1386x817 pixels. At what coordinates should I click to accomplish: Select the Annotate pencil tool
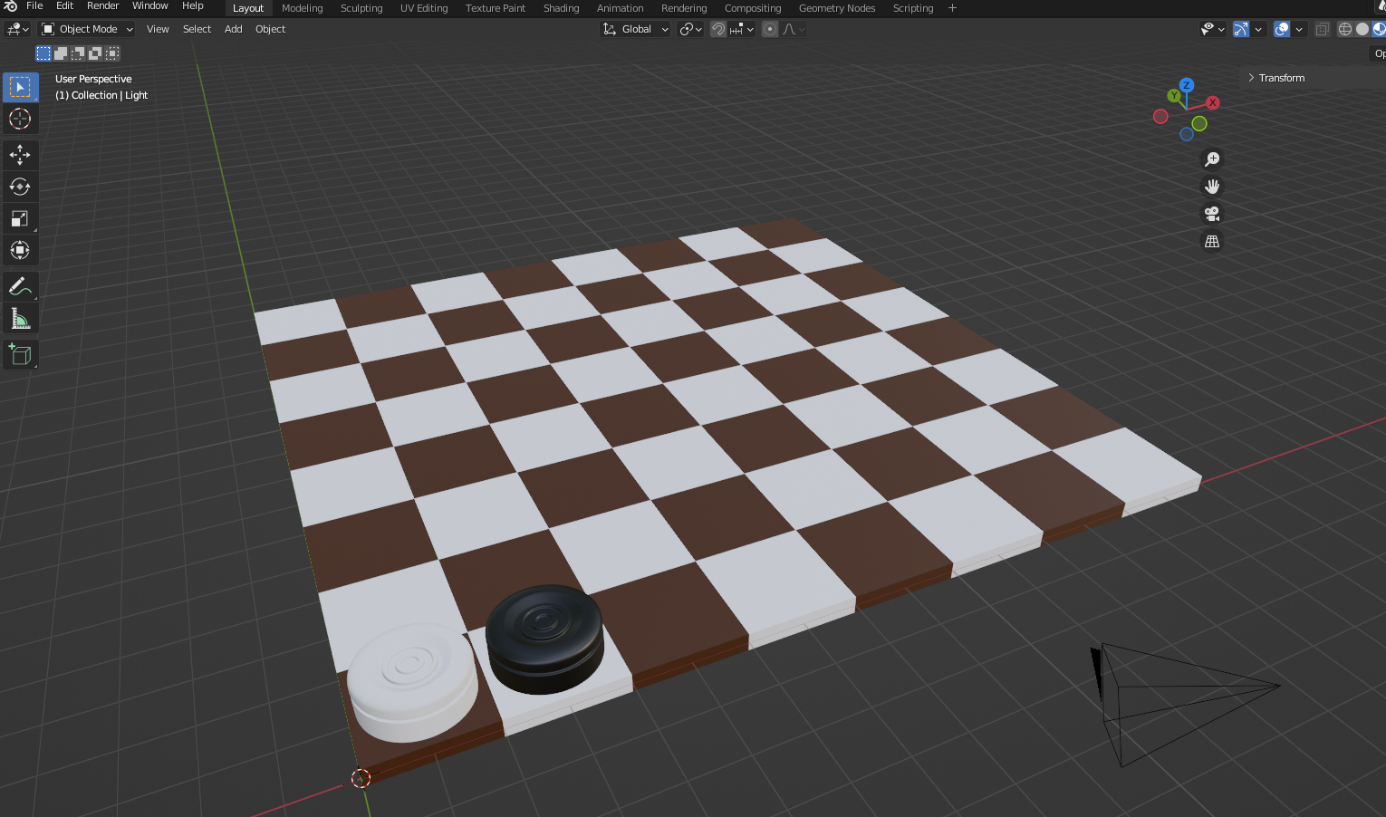[20, 287]
